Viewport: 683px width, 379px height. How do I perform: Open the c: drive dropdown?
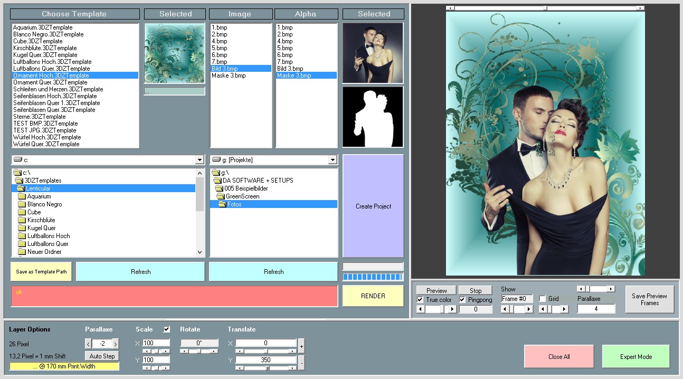199,160
